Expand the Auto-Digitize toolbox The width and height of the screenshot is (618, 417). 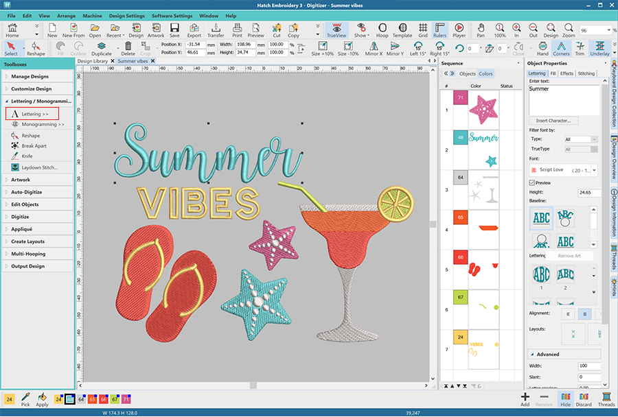27,192
